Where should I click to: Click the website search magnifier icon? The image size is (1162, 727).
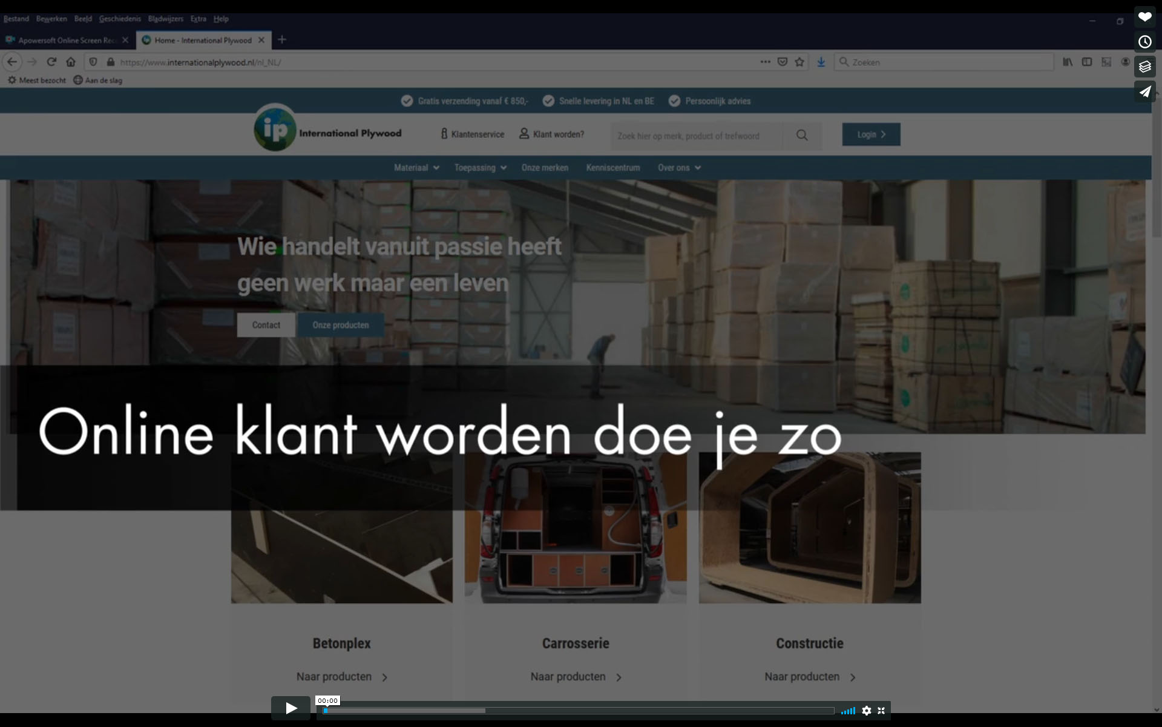(802, 136)
